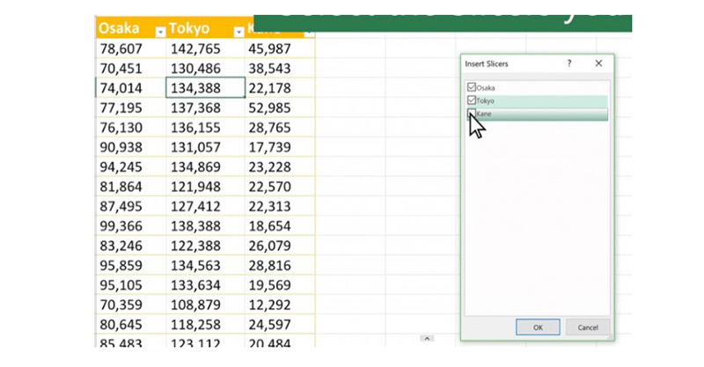This screenshot has height=367, width=704.
Task: Select cell with value 142,765
Action: 206,48
